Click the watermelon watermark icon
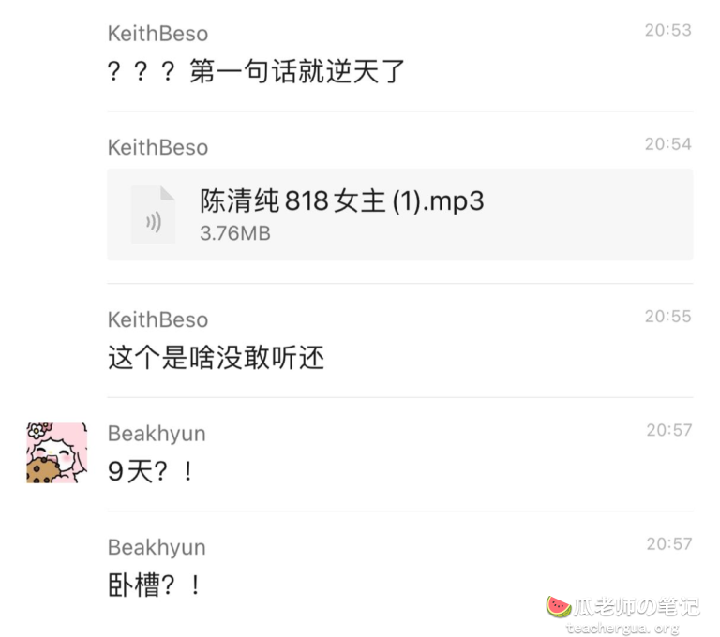The image size is (720, 637). click(x=559, y=607)
